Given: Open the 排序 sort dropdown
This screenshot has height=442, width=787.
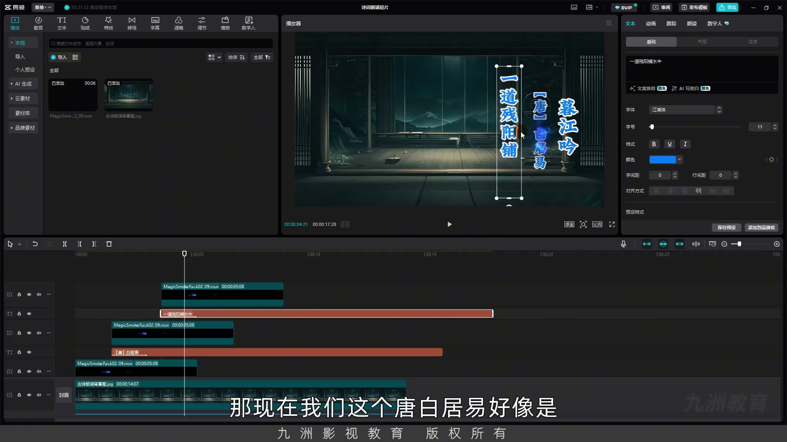Looking at the screenshot, I should pos(237,57).
